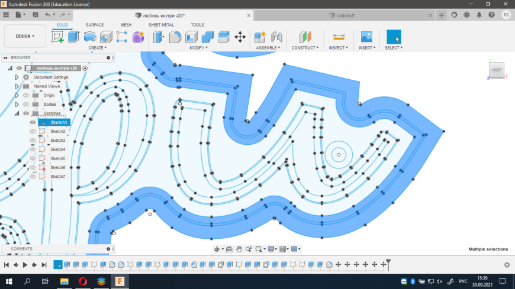Select the Fillet tool icon
This screenshot has height=289, width=515.
(x=175, y=37)
